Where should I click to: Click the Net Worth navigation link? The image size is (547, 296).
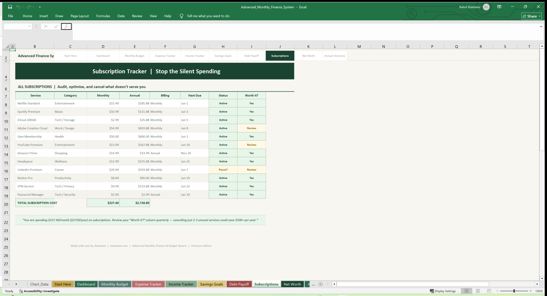click(x=308, y=56)
